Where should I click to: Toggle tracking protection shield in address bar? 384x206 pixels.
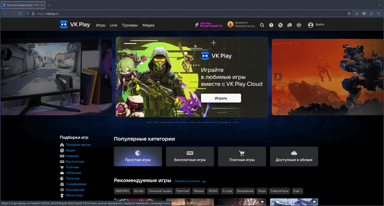pos(28,14)
